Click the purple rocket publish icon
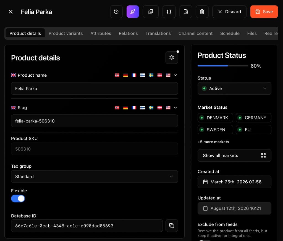Image resolution: width=283 pixels, height=241 pixels. (133, 12)
